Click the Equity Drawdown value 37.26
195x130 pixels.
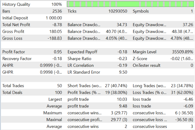tap(188, 25)
